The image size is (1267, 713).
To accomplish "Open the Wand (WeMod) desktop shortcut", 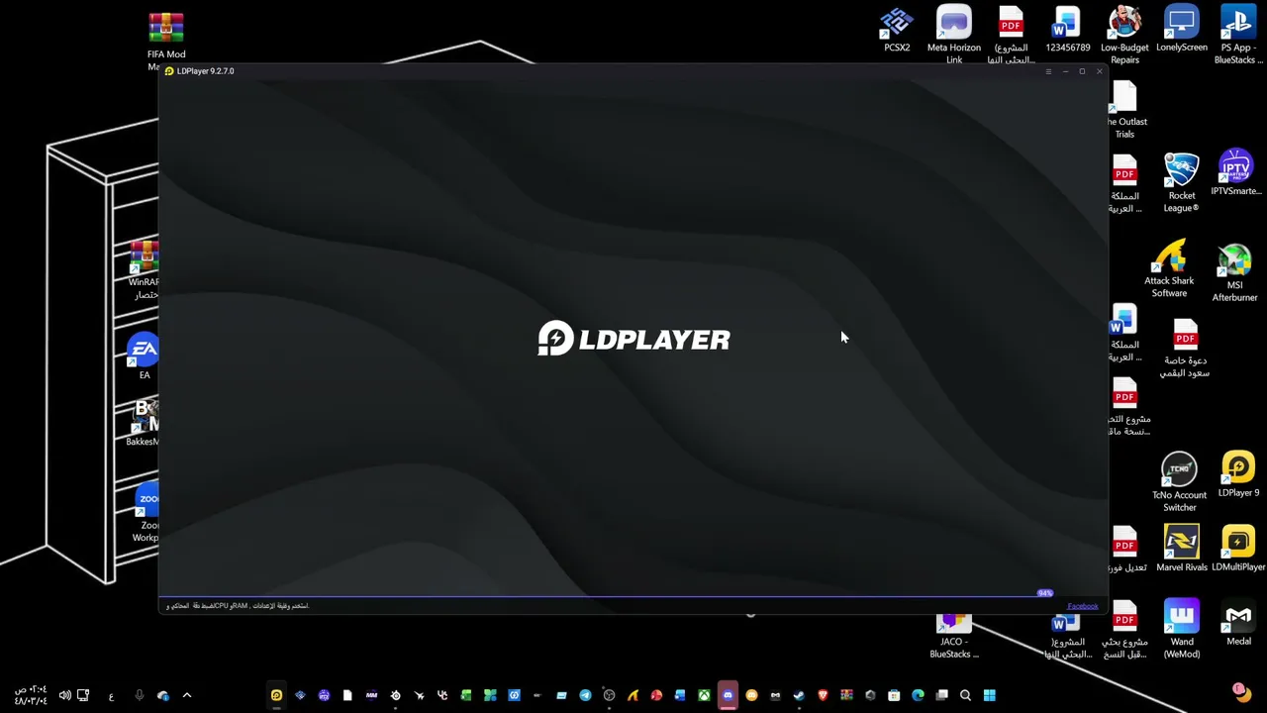I will [1182, 630].
